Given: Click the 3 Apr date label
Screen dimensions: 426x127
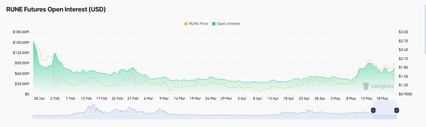Looking at the screenshot, I should click(242, 98).
